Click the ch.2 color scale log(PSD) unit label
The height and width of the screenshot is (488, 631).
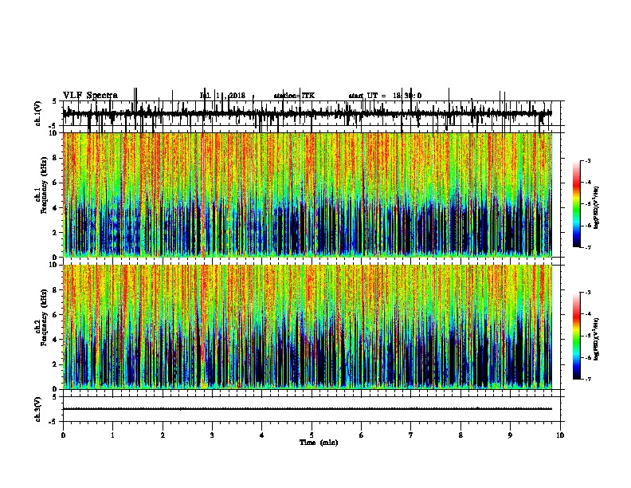pyautogui.click(x=597, y=339)
